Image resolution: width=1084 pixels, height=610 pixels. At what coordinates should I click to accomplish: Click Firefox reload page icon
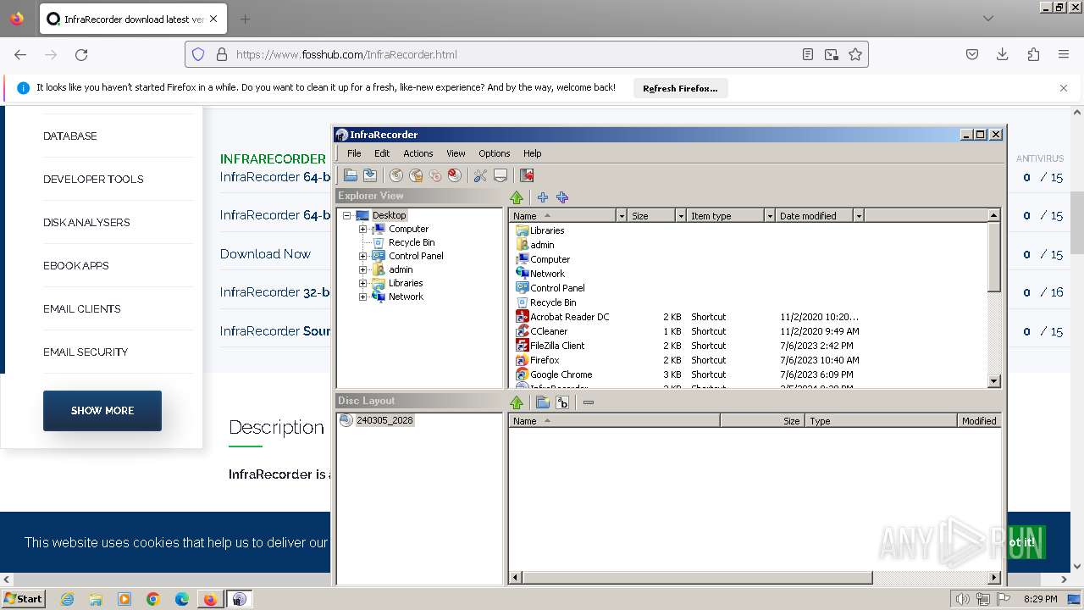81,54
